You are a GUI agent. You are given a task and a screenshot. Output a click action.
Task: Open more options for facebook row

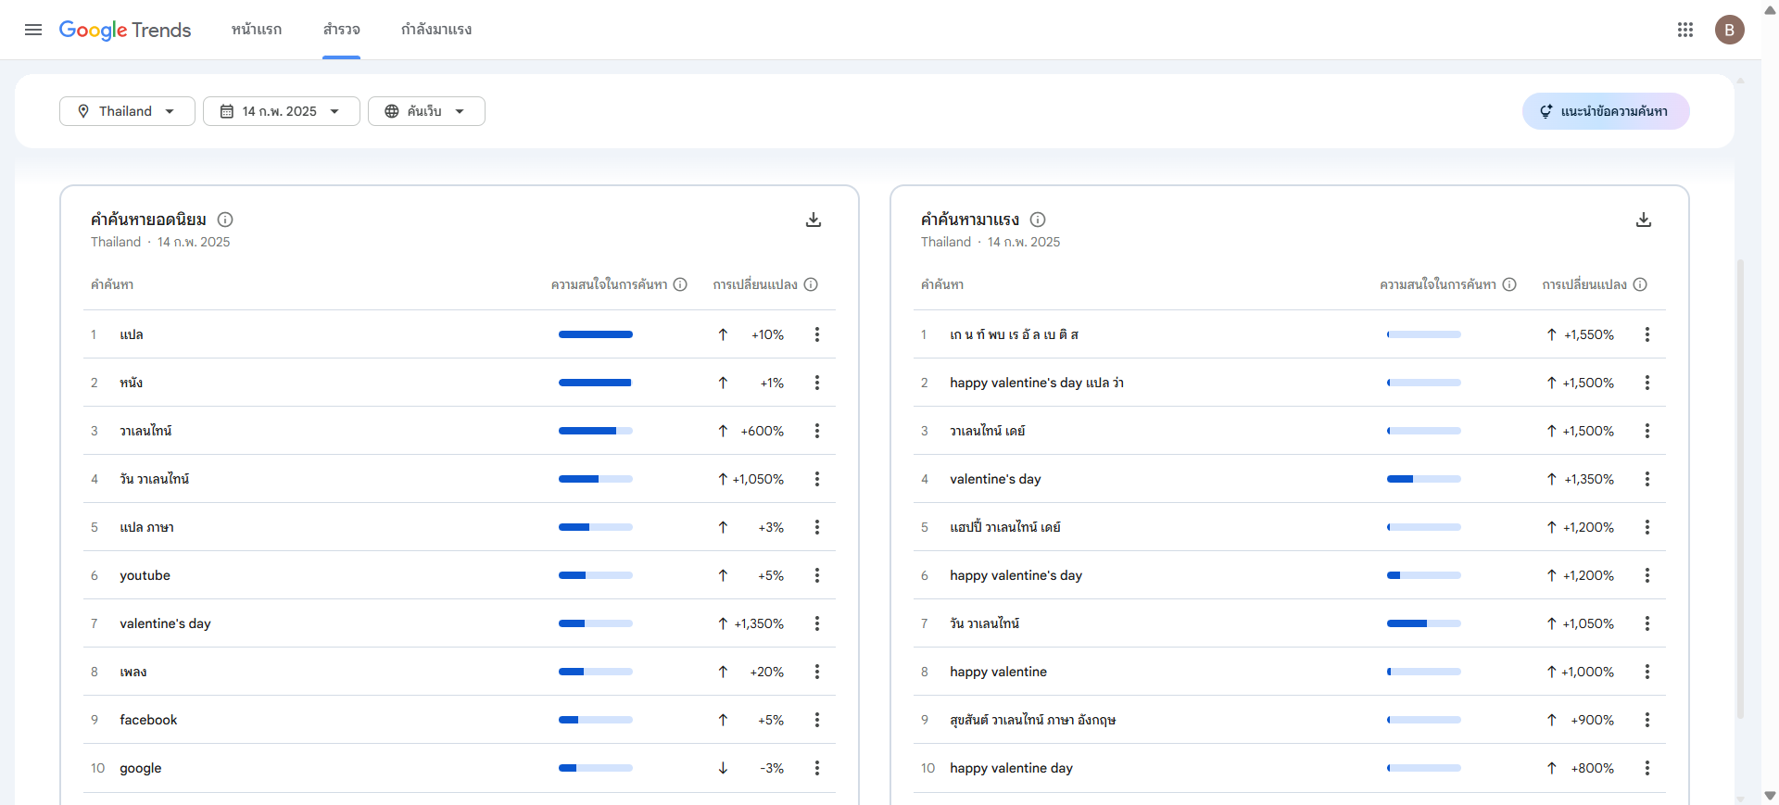tap(816, 720)
